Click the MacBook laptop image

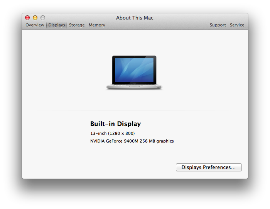(134, 72)
